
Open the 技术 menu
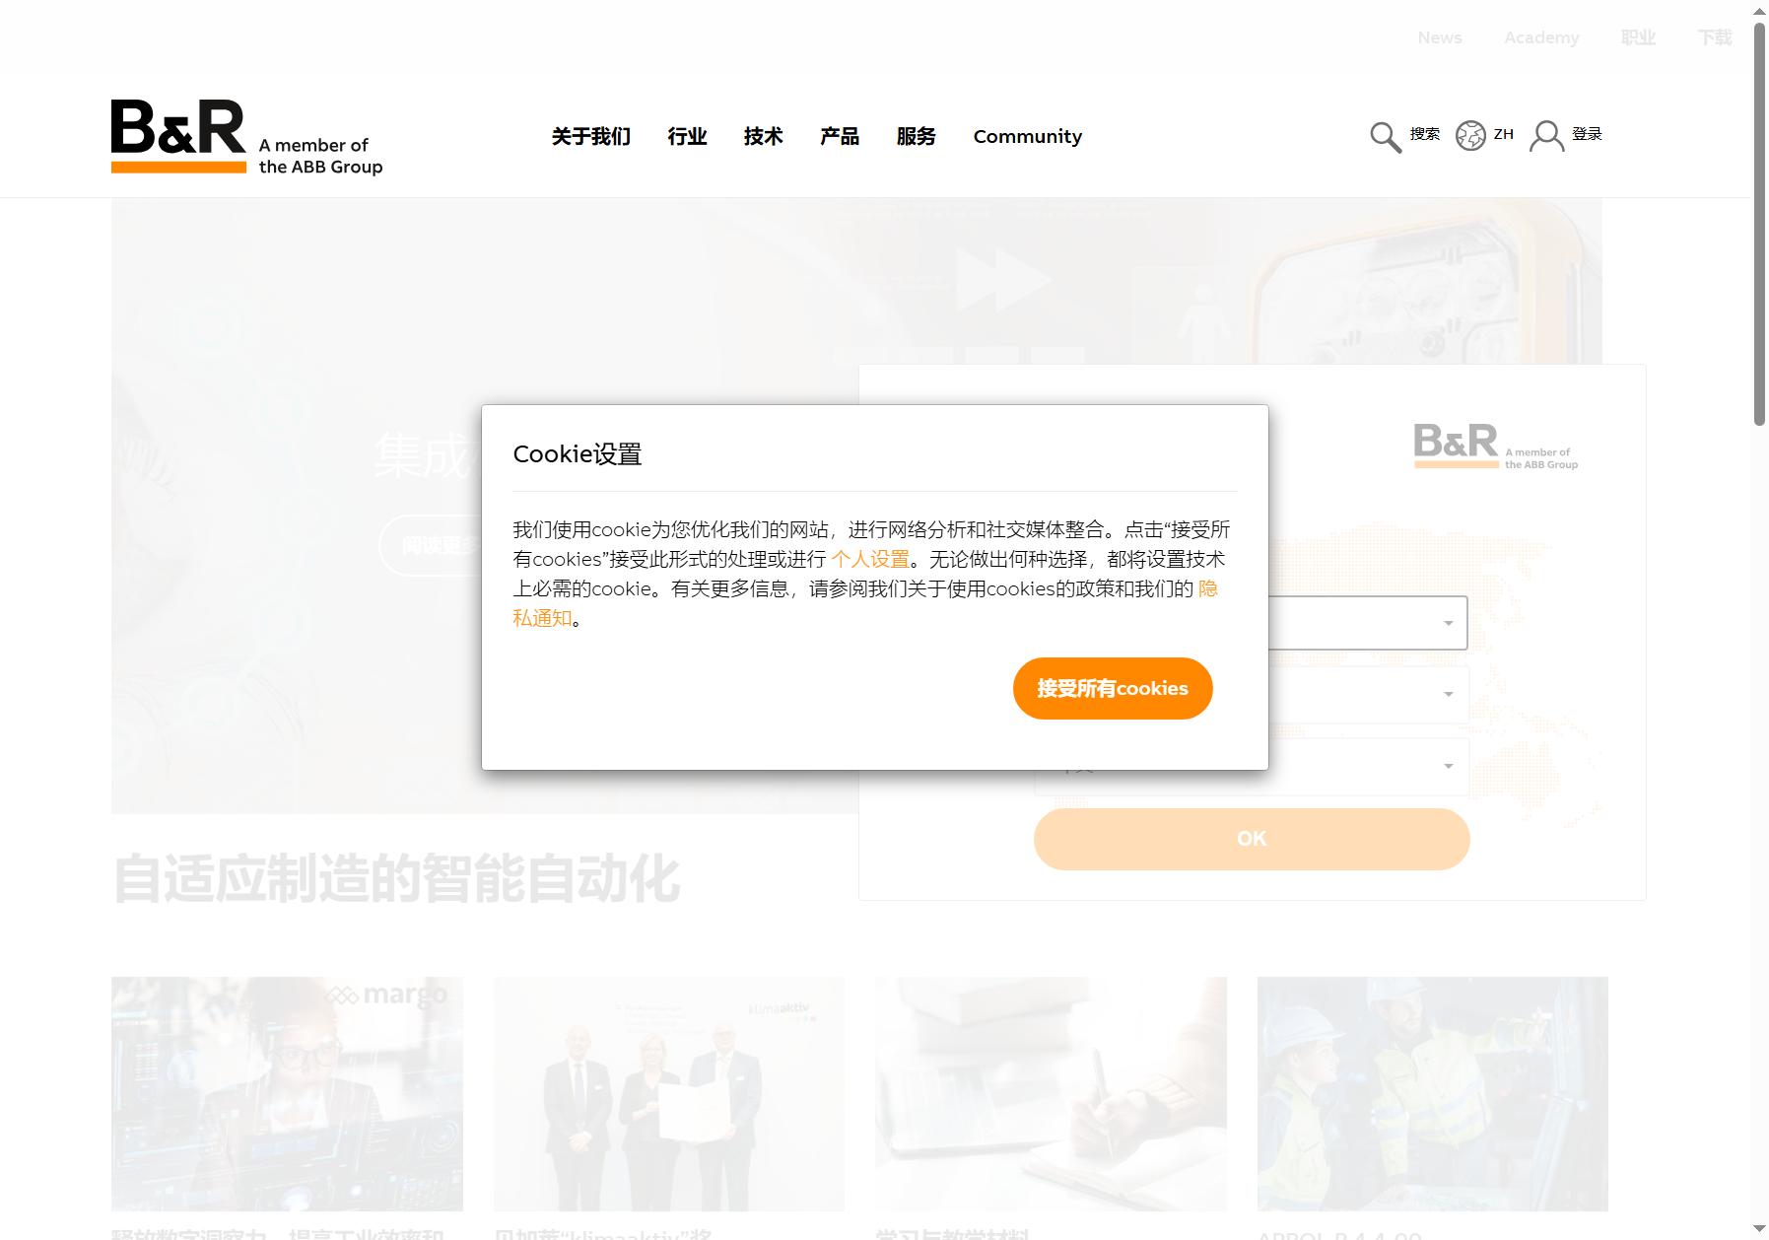763,136
